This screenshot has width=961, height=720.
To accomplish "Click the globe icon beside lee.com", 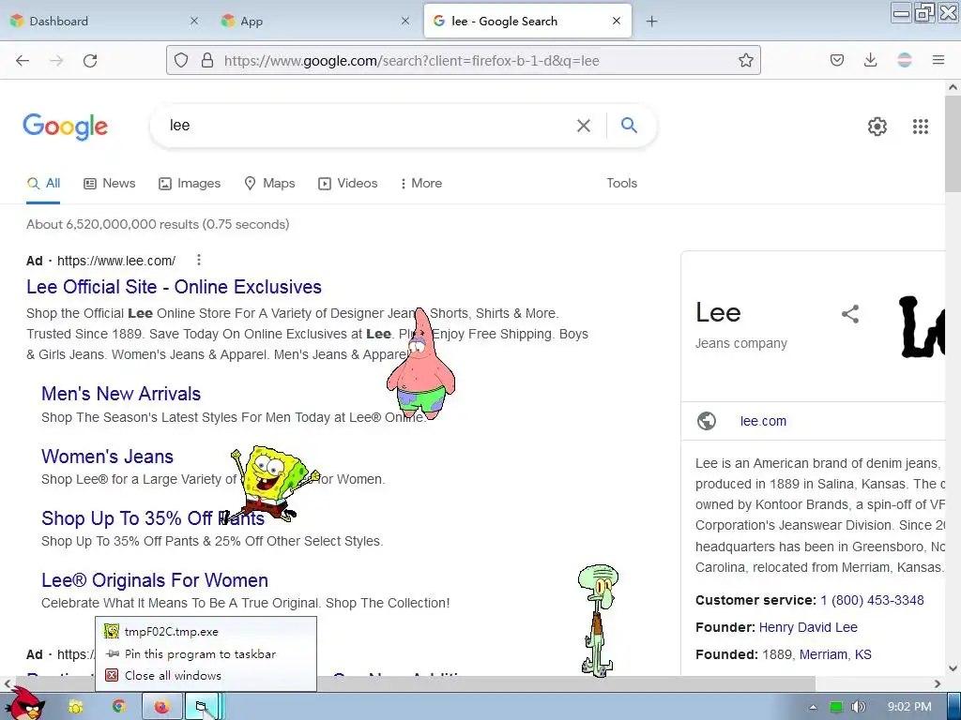I will [707, 421].
